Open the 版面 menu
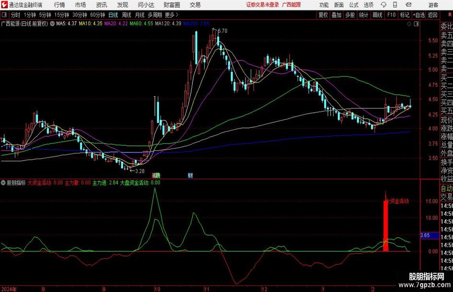 [338, 5]
